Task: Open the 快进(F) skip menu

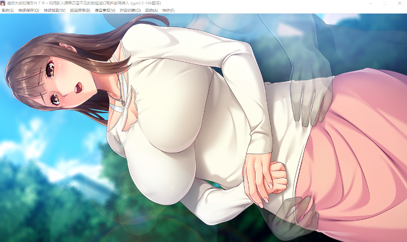Action: [168, 10]
